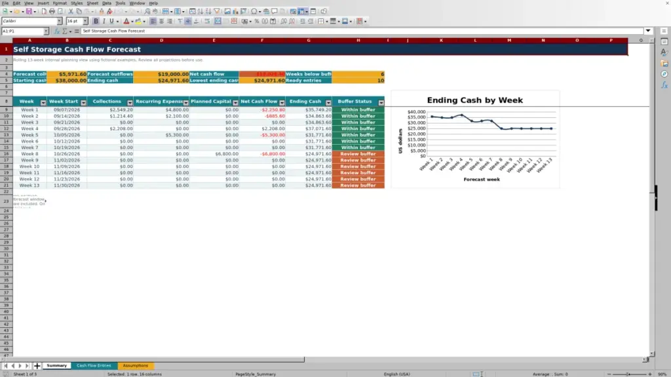Open the Font Name dropdown
Image resolution: width=671 pixels, height=377 pixels.
click(60, 22)
